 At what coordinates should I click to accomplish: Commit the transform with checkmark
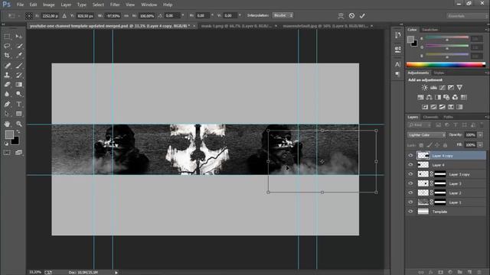pyautogui.click(x=362, y=15)
